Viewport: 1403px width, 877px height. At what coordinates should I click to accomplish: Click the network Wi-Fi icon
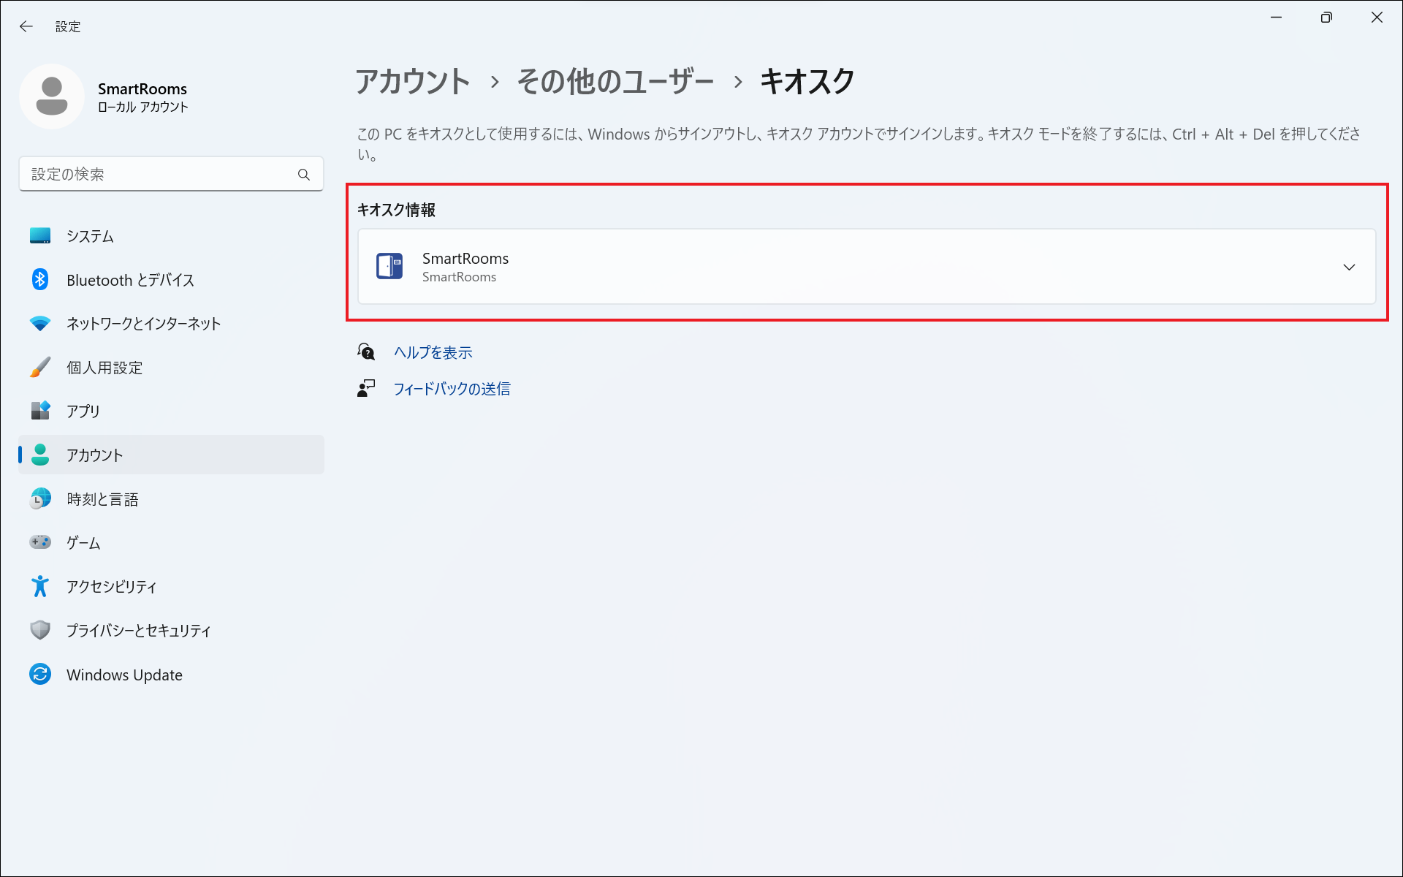pyautogui.click(x=40, y=324)
